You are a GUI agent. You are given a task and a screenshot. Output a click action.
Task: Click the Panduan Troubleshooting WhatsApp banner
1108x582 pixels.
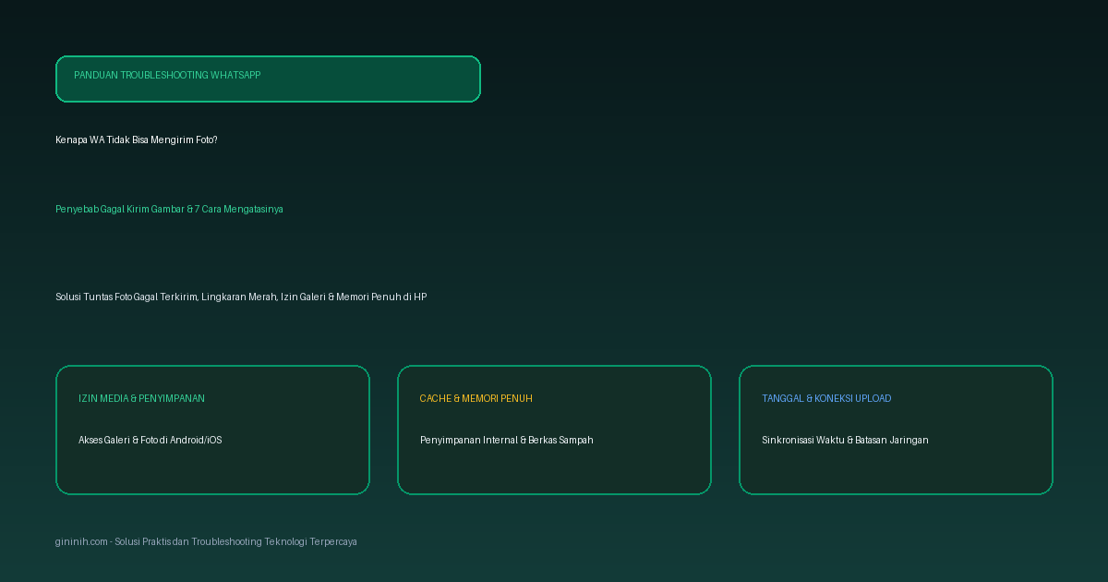[268, 79]
